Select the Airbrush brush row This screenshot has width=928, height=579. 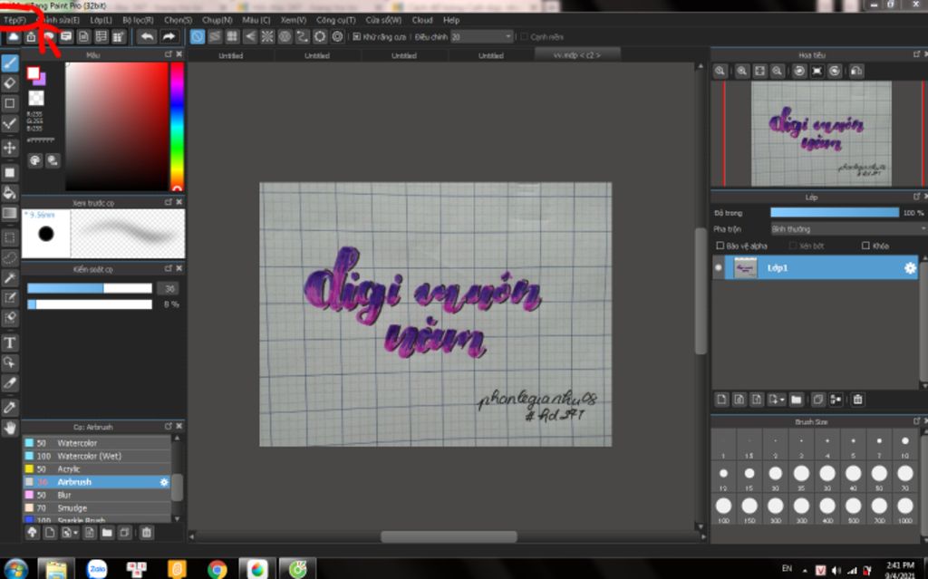[x=97, y=482]
